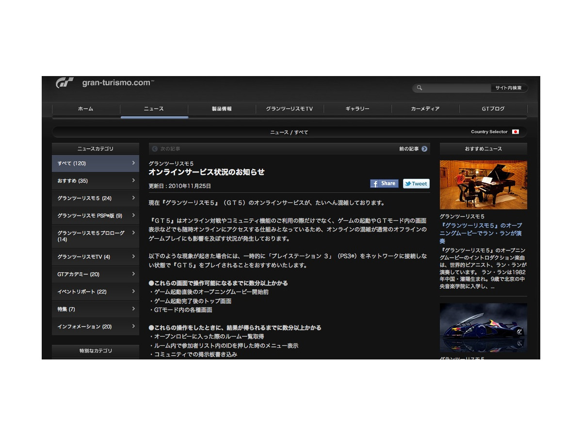
Task: Open the piano recording studio thumbnail
Action: (x=483, y=185)
